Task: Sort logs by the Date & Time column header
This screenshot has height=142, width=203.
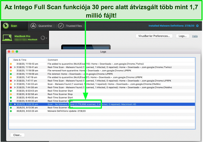Action: click(28, 59)
